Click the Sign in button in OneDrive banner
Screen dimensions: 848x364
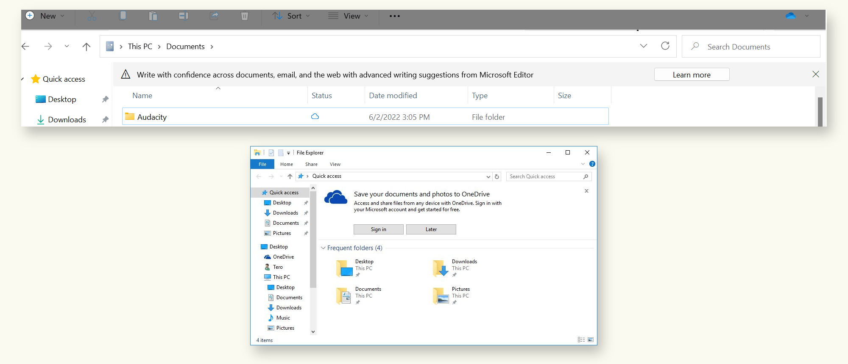coord(379,229)
